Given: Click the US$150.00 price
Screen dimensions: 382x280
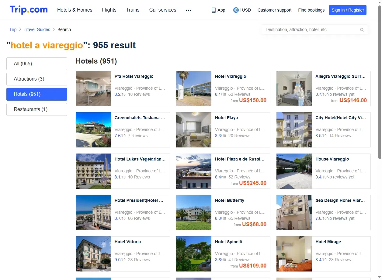Looking at the screenshot, I should pos(253,100).
